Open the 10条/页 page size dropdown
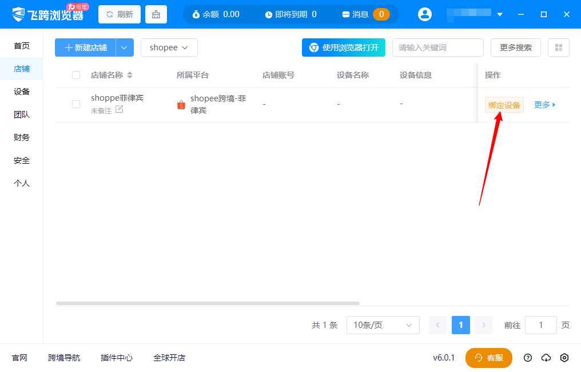Image resolution: width=581 pixels, height=372 pixels. tap(383, 325)
